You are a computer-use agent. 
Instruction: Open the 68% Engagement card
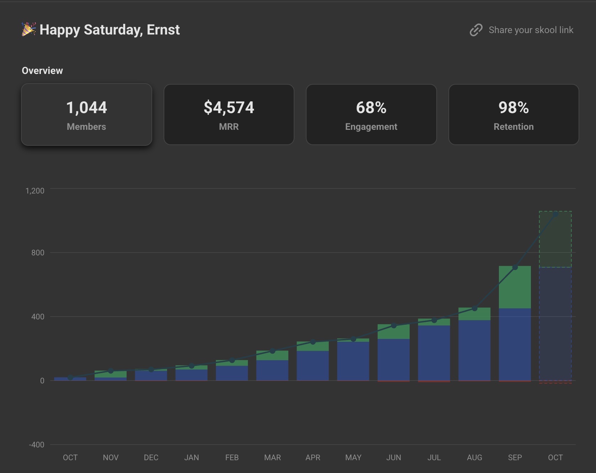pyautogui.click(x=371, y=115)
